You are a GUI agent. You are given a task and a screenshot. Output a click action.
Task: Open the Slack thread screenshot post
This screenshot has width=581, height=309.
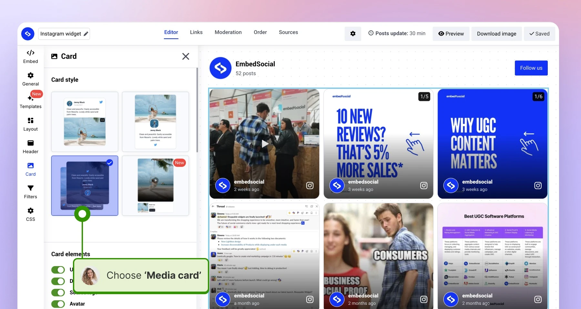(264, 256)
